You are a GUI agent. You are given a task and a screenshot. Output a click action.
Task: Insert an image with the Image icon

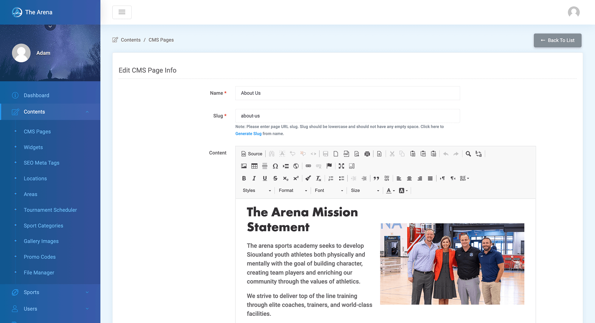coord(244,166)
